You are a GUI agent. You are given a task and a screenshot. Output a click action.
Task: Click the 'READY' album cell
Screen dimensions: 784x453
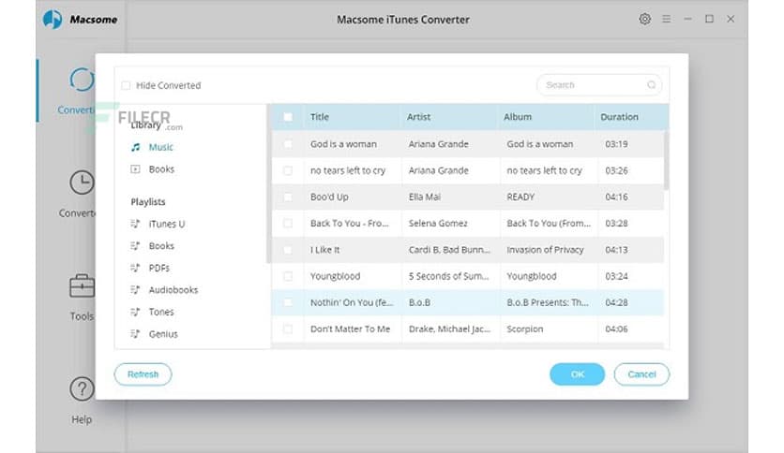(520, 197)
